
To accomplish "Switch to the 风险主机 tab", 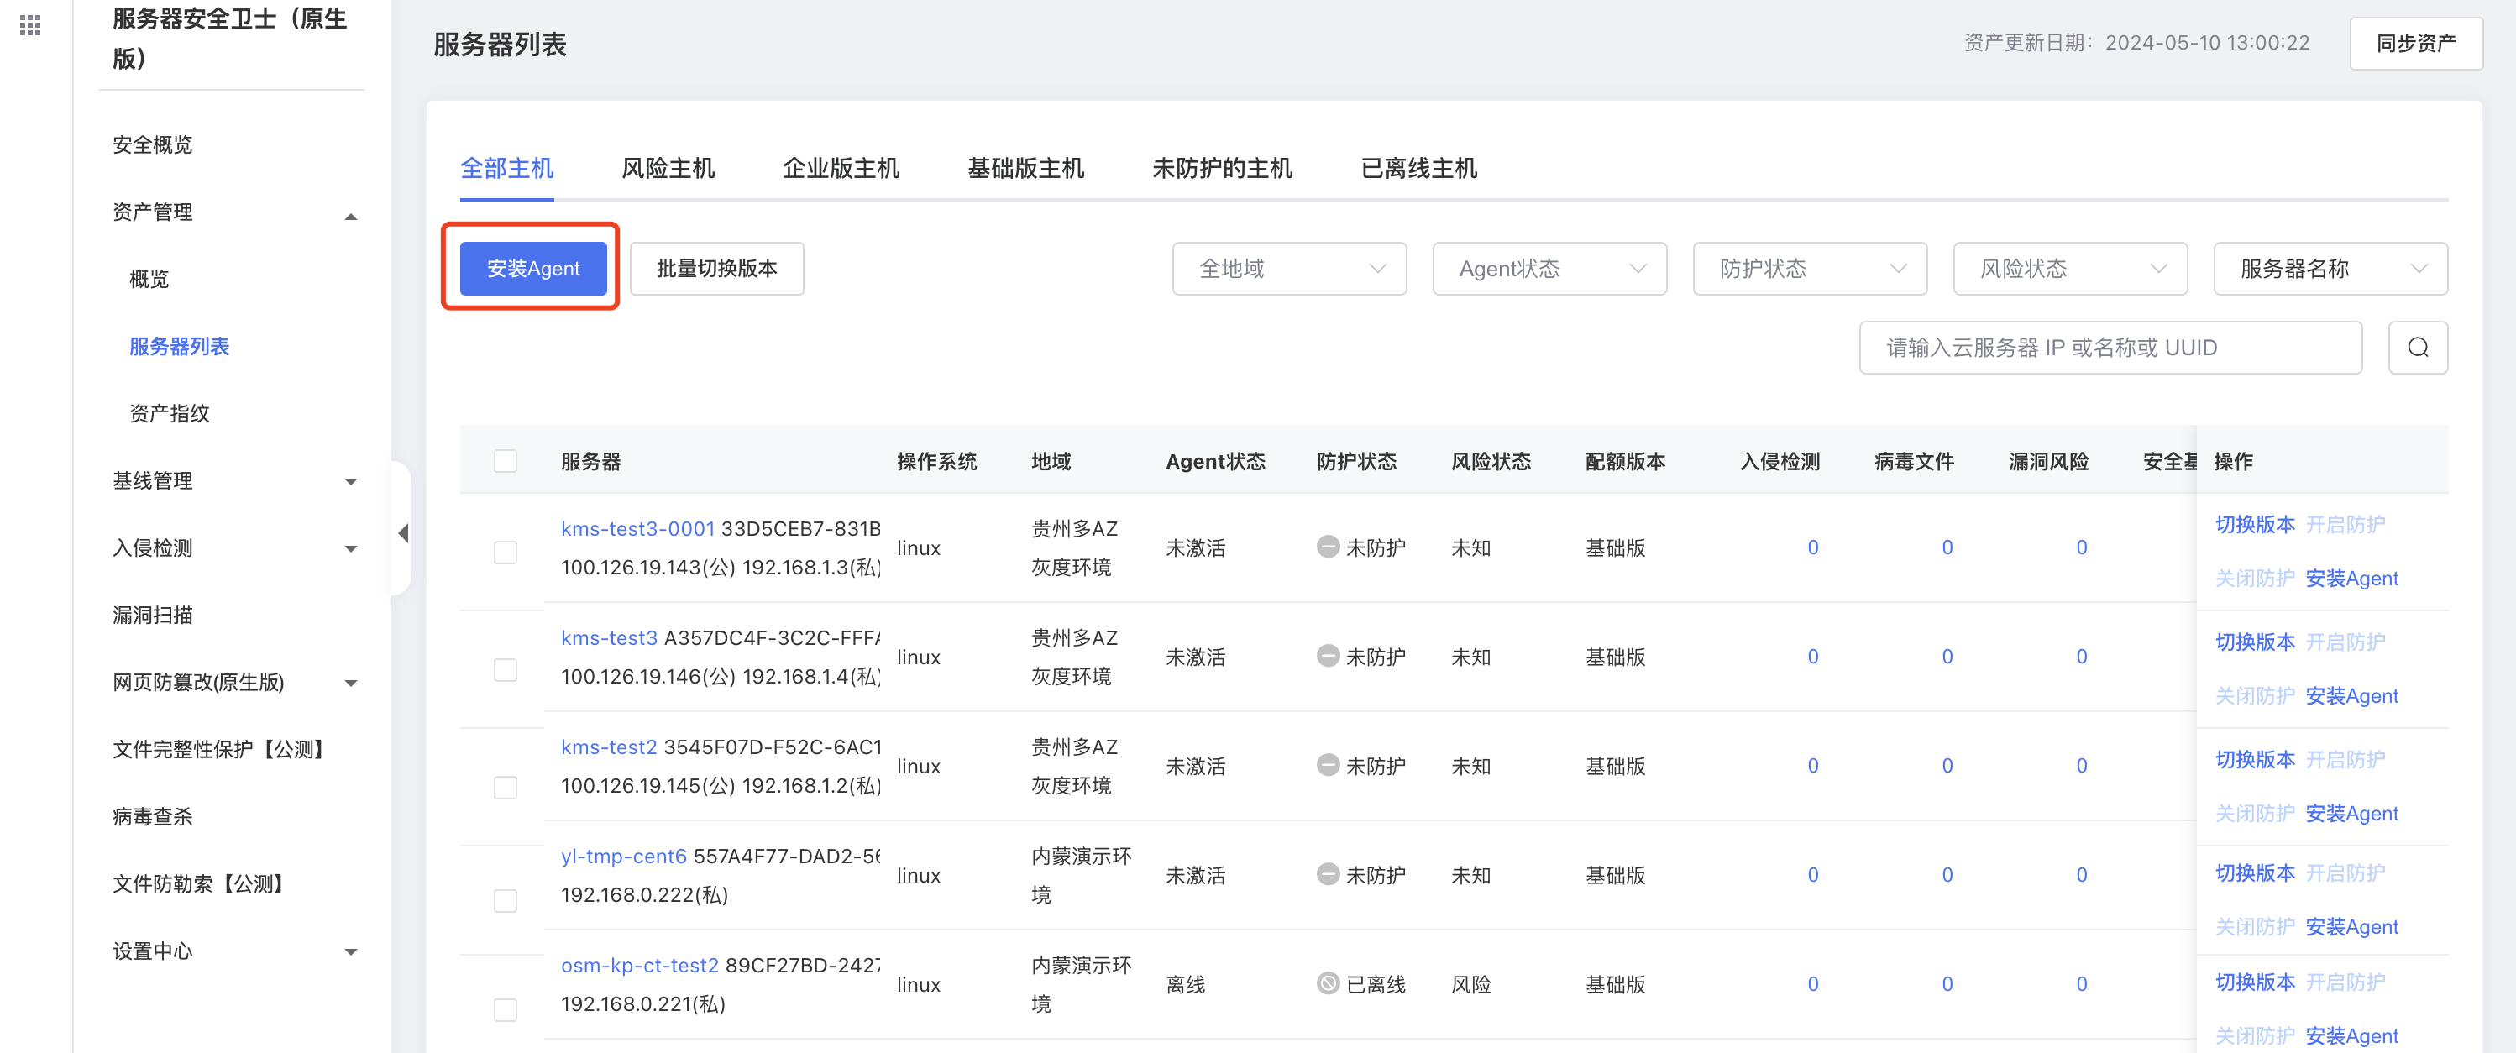I will [668, 168].
